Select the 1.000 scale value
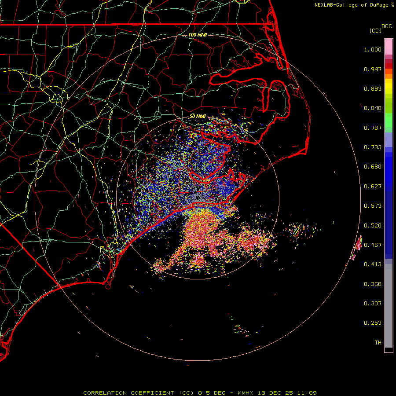The height and width of the screenshot is (396, 396). (373, 49)
